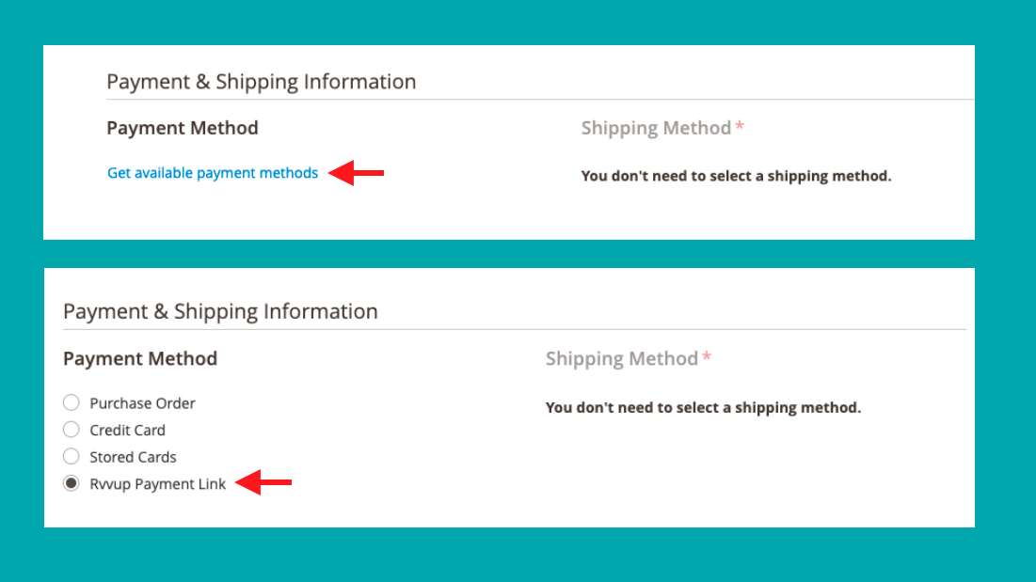Click the lower panel's Payment & Shipping Information heading
This screenshot has height=582, width=1036.
coord(220,311)
